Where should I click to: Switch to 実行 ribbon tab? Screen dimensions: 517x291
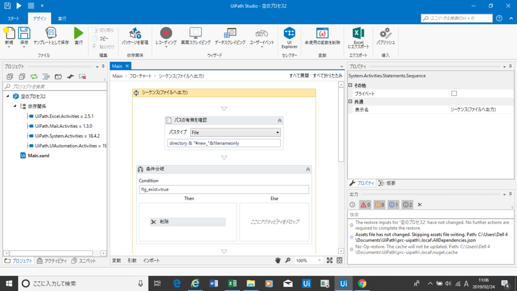click(x=62, y=19)
